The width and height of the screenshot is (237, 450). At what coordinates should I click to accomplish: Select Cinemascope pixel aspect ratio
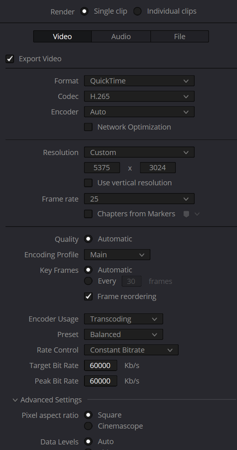88,426
